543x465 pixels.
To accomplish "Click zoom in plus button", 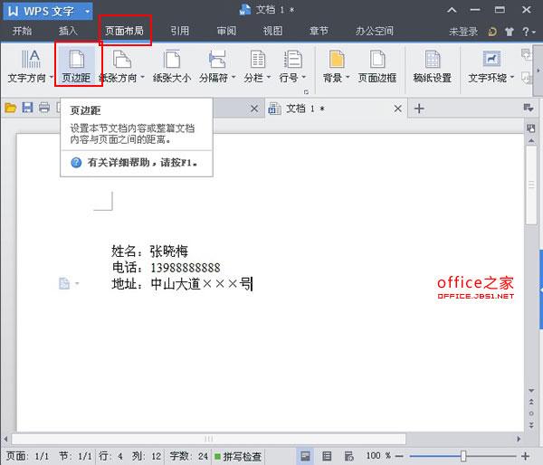I will [525, 456].
